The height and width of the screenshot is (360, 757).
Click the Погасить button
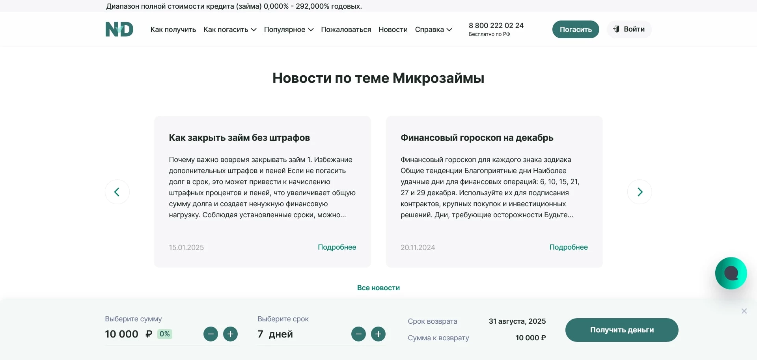pyautogui.click(x=575, y=29)
